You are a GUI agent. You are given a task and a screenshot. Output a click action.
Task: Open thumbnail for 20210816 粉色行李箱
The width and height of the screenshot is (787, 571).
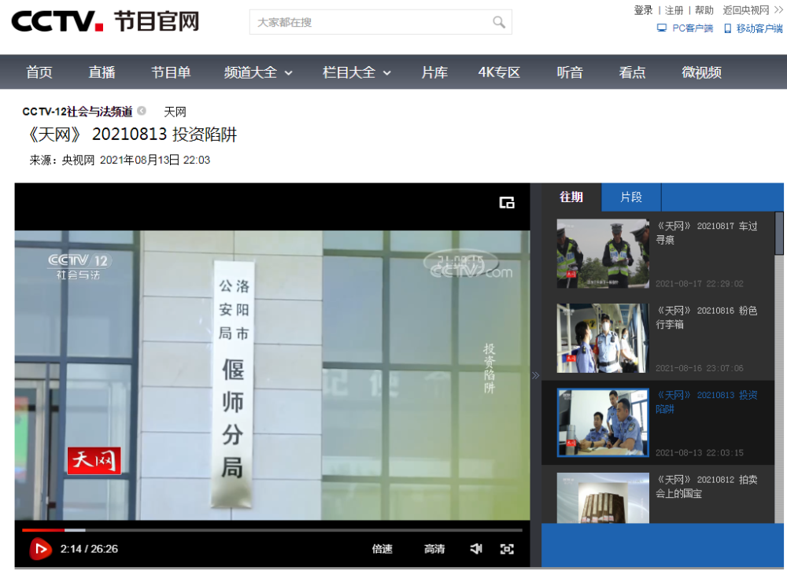(x=603, y=337)
